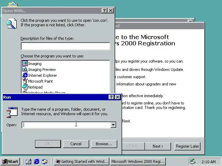The width and height of the screenshot is (222, 166).
Task: Focus the Open text field in Run
Action: (x=66, y=125)
